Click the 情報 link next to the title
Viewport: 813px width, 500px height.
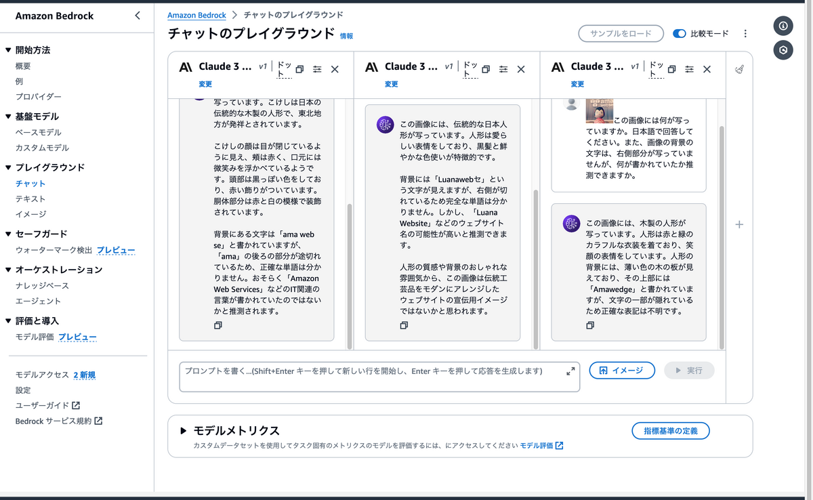pos(346,36)
